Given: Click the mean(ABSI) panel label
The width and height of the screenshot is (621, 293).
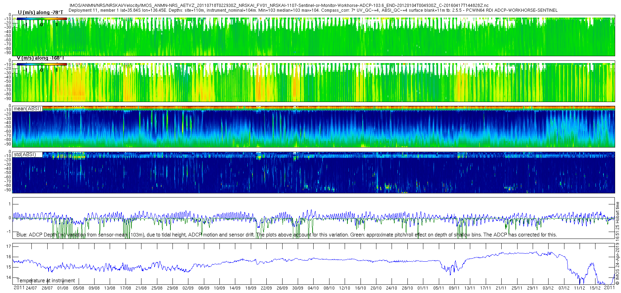Looking at the screenshot, I should [x=27, y=109].
